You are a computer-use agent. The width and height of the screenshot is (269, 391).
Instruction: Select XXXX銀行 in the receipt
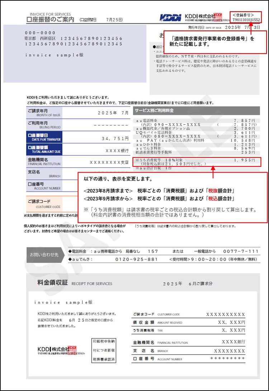(x=233, y=342)
